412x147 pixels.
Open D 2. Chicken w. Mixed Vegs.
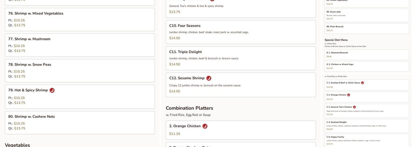click(367, 66)
